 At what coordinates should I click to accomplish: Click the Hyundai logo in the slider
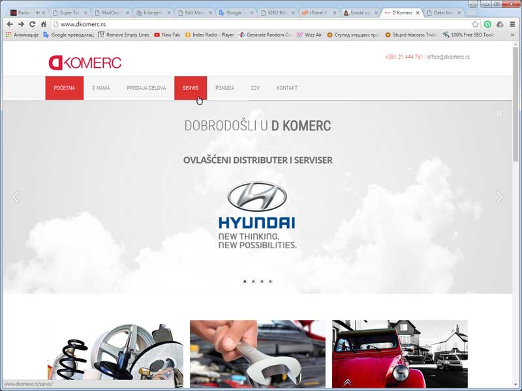[x=257, y=215]
